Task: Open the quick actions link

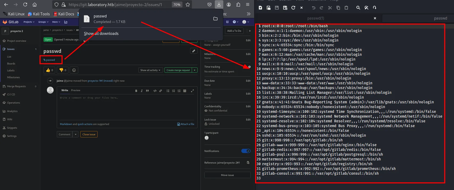Action: 85,124
